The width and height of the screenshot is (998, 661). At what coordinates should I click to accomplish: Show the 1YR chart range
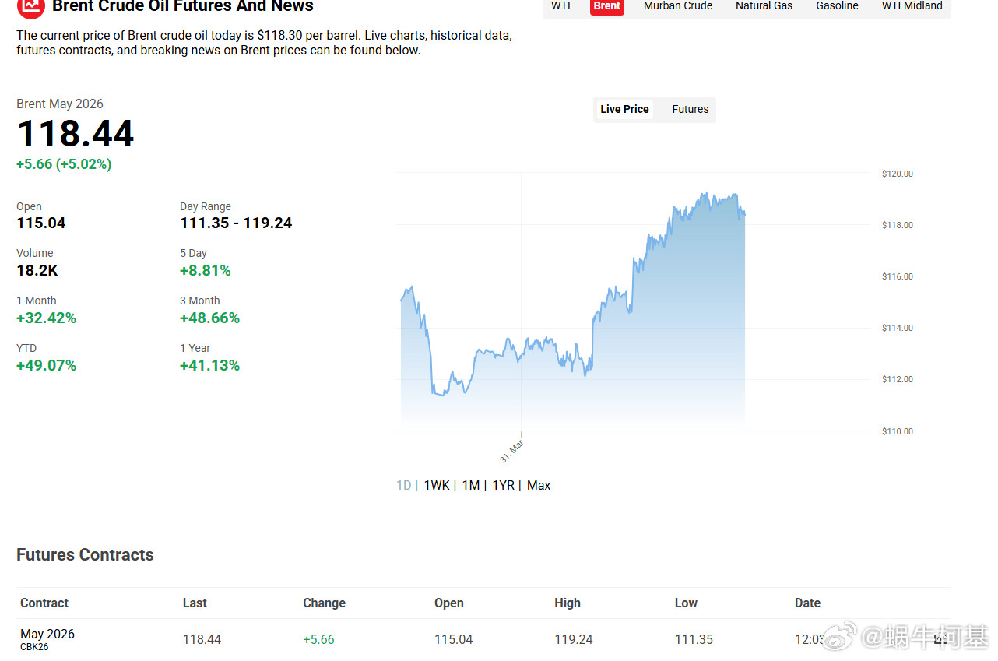tap(503, 485)
